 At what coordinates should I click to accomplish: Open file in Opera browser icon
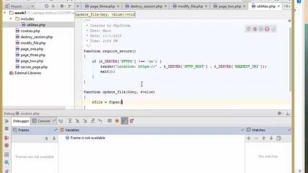[x=267, y=29]
